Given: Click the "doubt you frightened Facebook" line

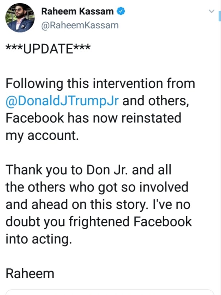Looking at the screenshot, I should 99,222.
